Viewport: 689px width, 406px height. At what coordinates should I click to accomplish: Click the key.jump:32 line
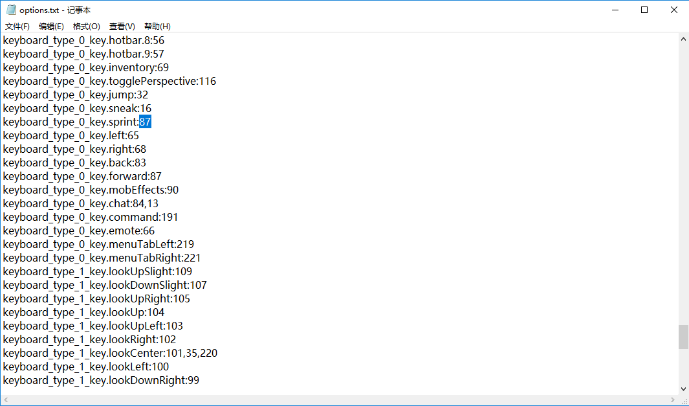click(76, 95)
